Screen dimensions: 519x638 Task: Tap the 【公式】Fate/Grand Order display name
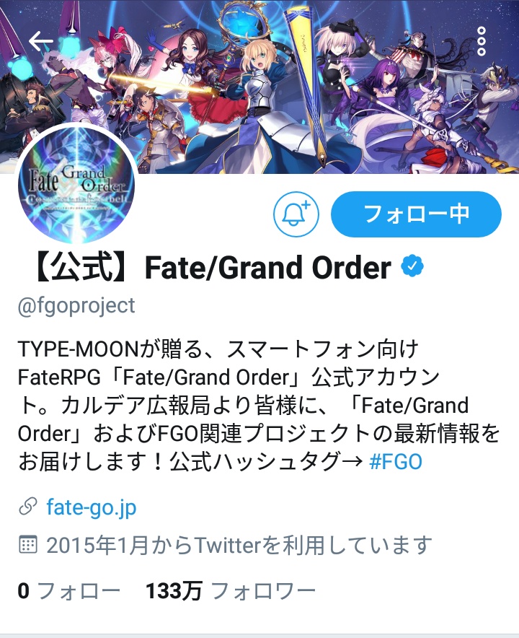coord(212,267)
